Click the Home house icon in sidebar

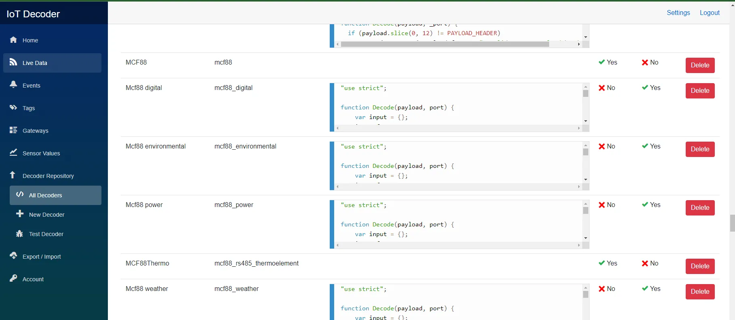tap(13, 40)
